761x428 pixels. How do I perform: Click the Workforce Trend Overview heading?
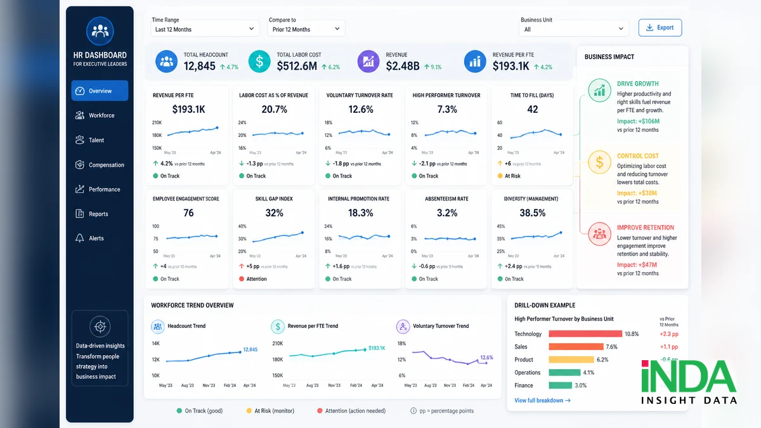point(192,305)
